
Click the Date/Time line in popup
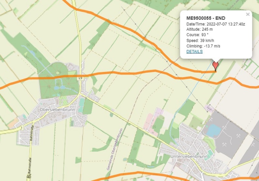coord(216,24)
